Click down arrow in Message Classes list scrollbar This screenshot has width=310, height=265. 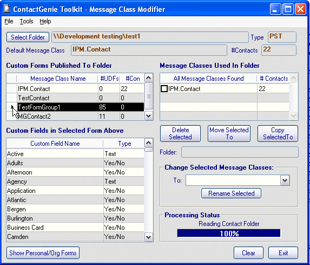point(293,115)
